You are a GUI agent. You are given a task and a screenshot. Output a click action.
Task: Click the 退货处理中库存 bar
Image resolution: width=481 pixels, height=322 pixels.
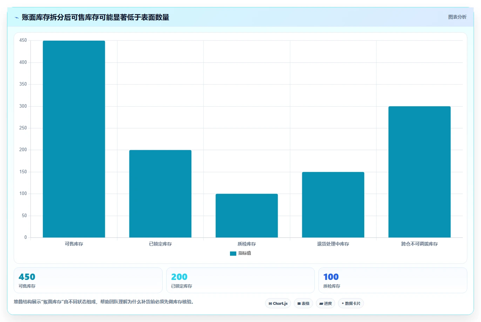tap(333, 205)
